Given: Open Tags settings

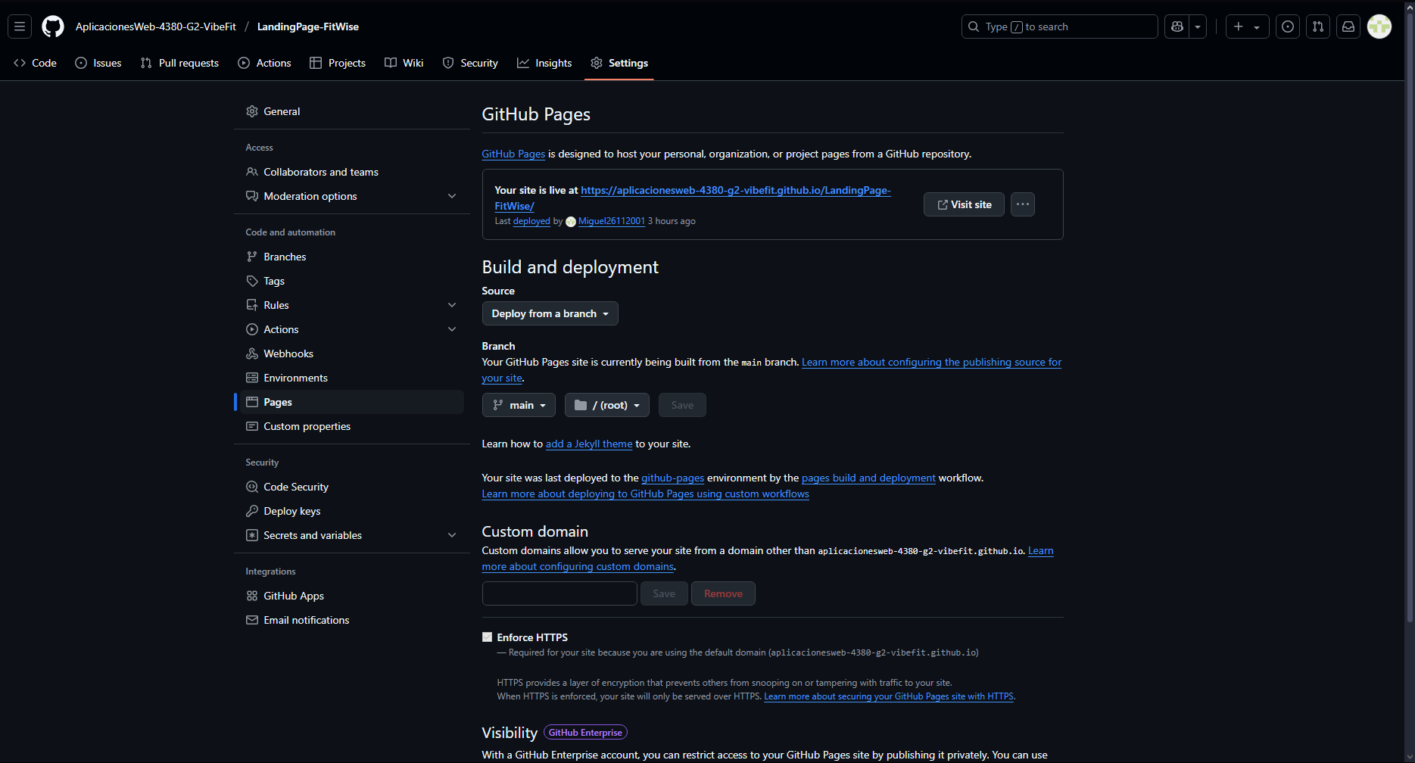Looking at the screenshot, I should (352, 281).
